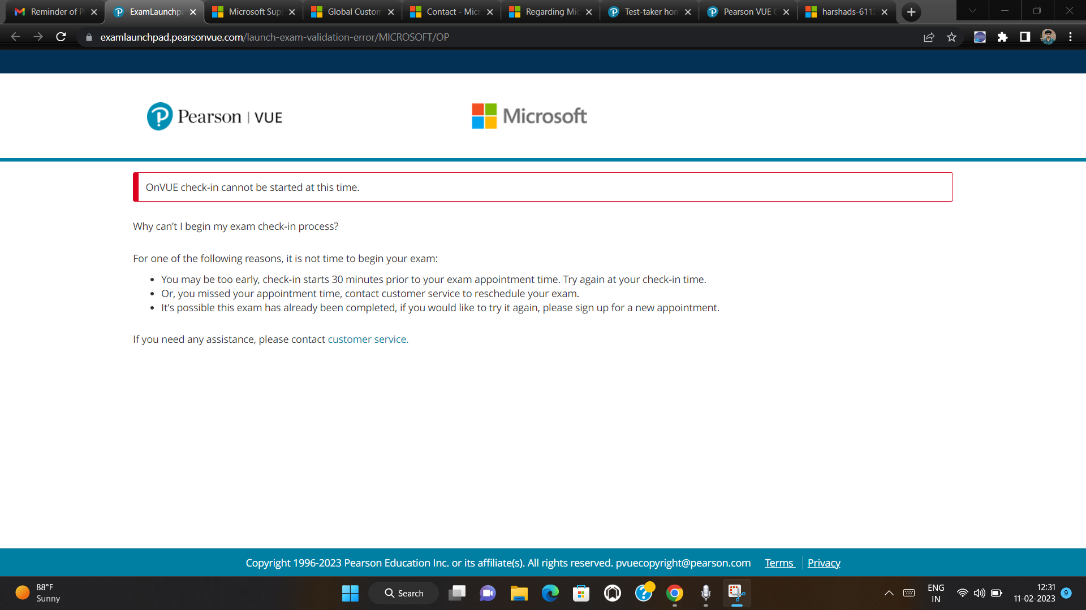Click the 'you missed your appointment' bullet
The width and height of the screenshot is (1086, 610).
pyautogui.click(x=370, y=293)
